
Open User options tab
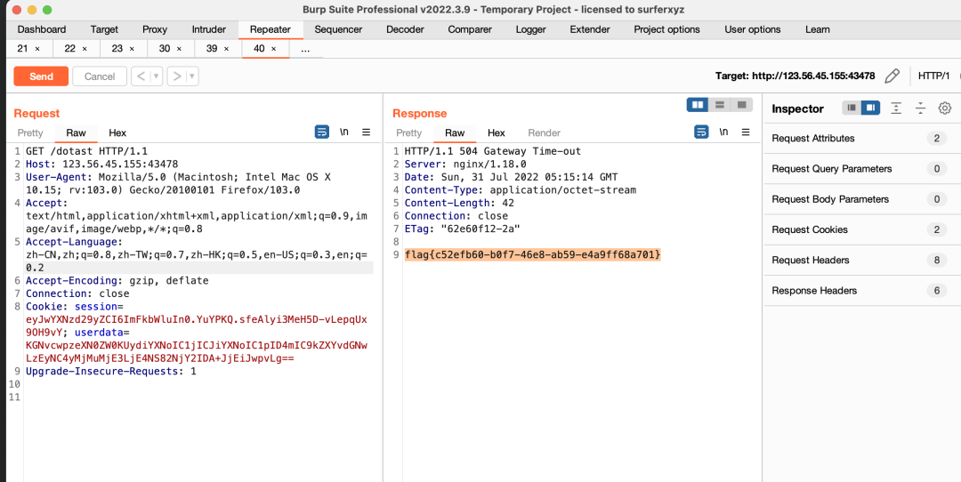[753, 29]
